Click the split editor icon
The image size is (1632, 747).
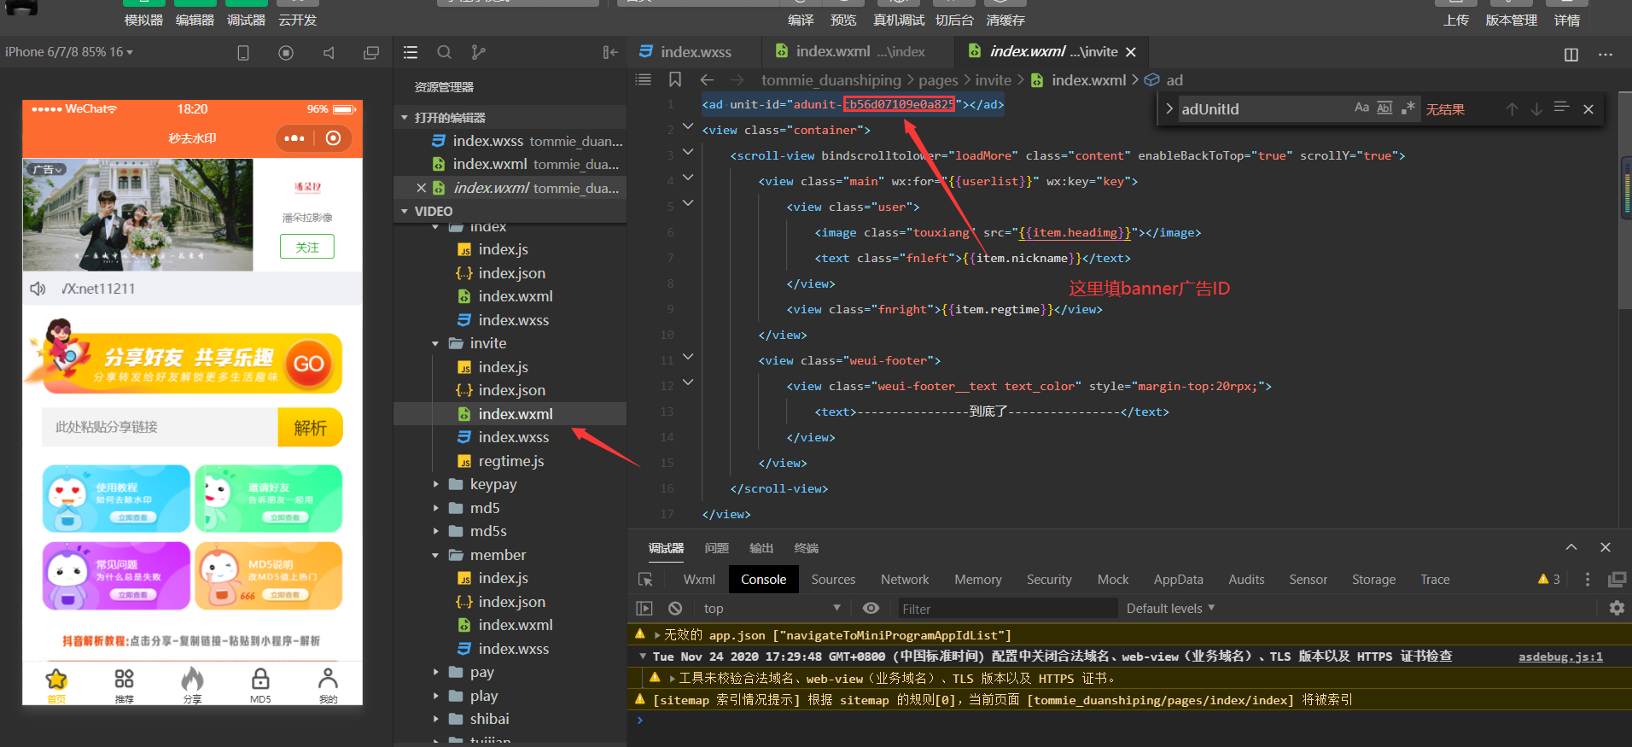click(1571, 54)
